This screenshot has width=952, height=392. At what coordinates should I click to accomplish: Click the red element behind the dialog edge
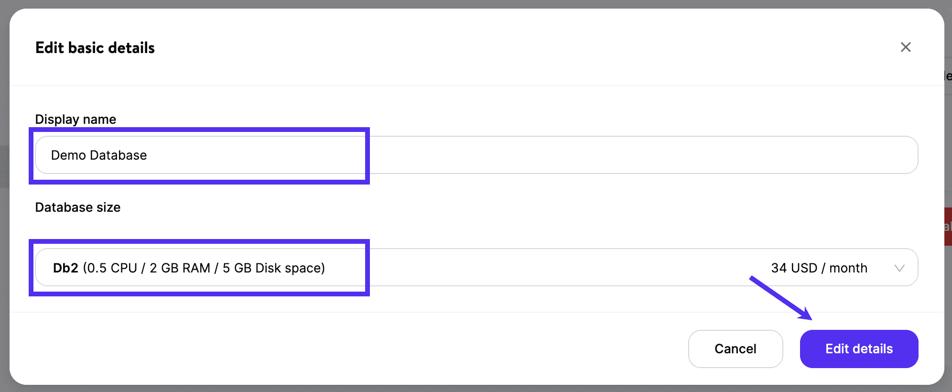coord(948,227)
